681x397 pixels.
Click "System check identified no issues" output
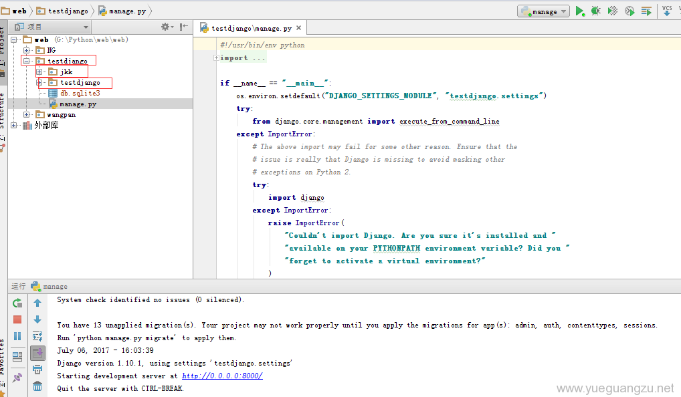tap(151, 300)
